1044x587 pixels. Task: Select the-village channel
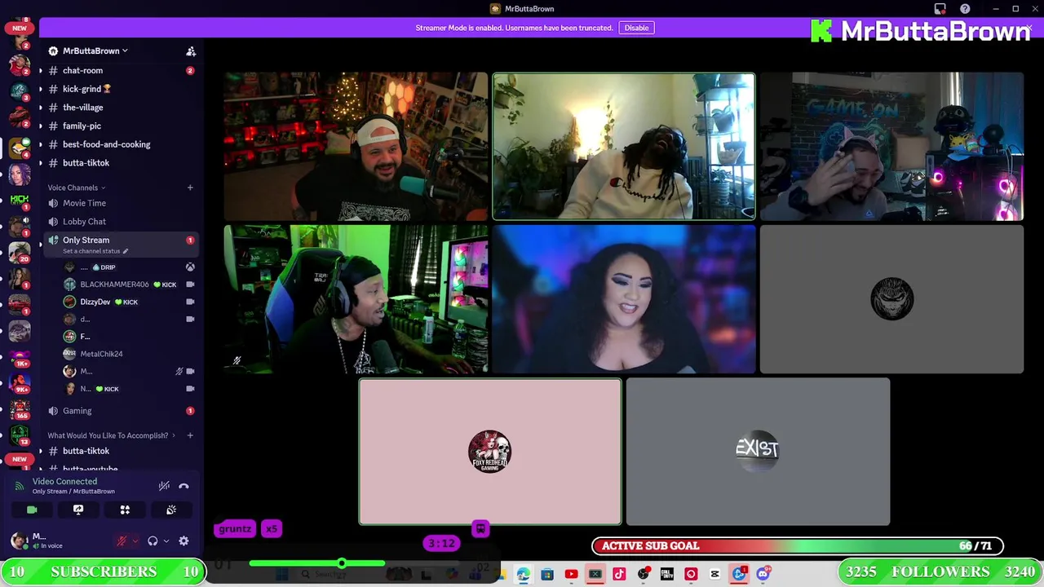pyautogui.click(x=120, y=108)
